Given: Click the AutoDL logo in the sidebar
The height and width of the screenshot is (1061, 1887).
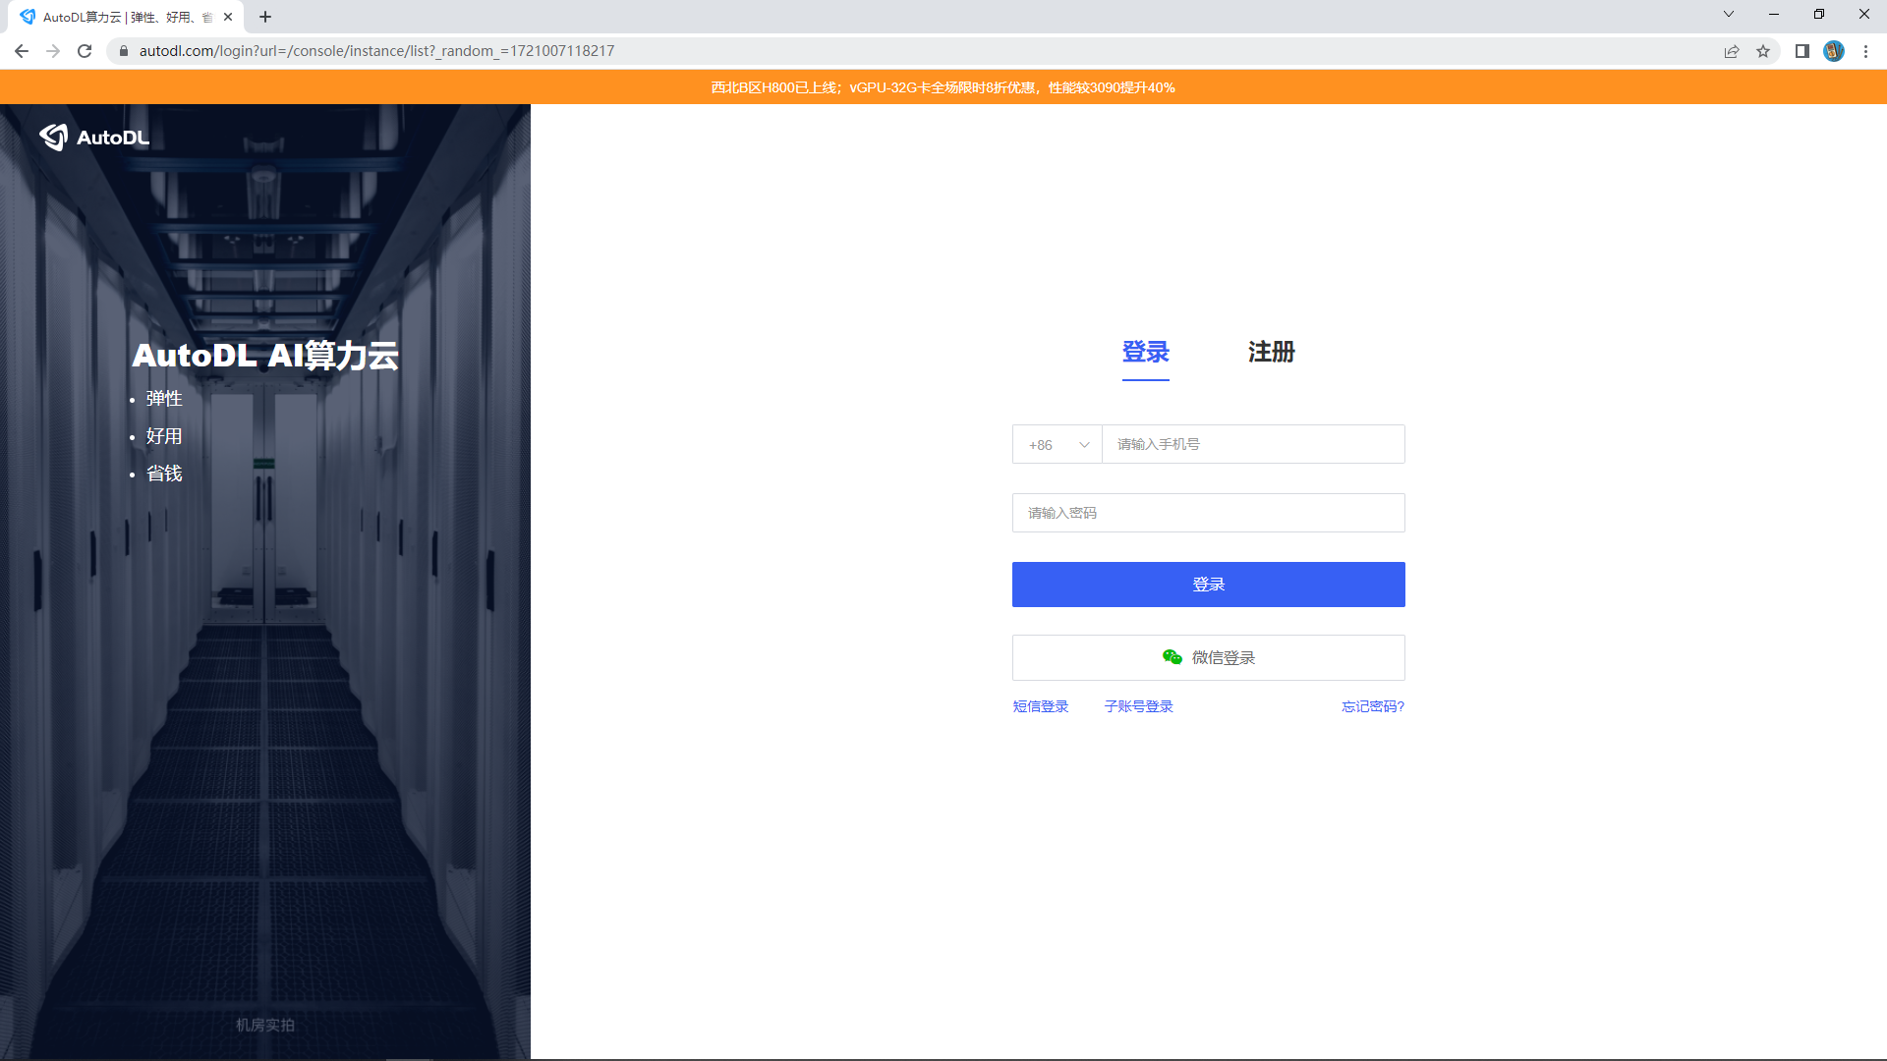Looking at the screenshot, I should pos(94,138).
